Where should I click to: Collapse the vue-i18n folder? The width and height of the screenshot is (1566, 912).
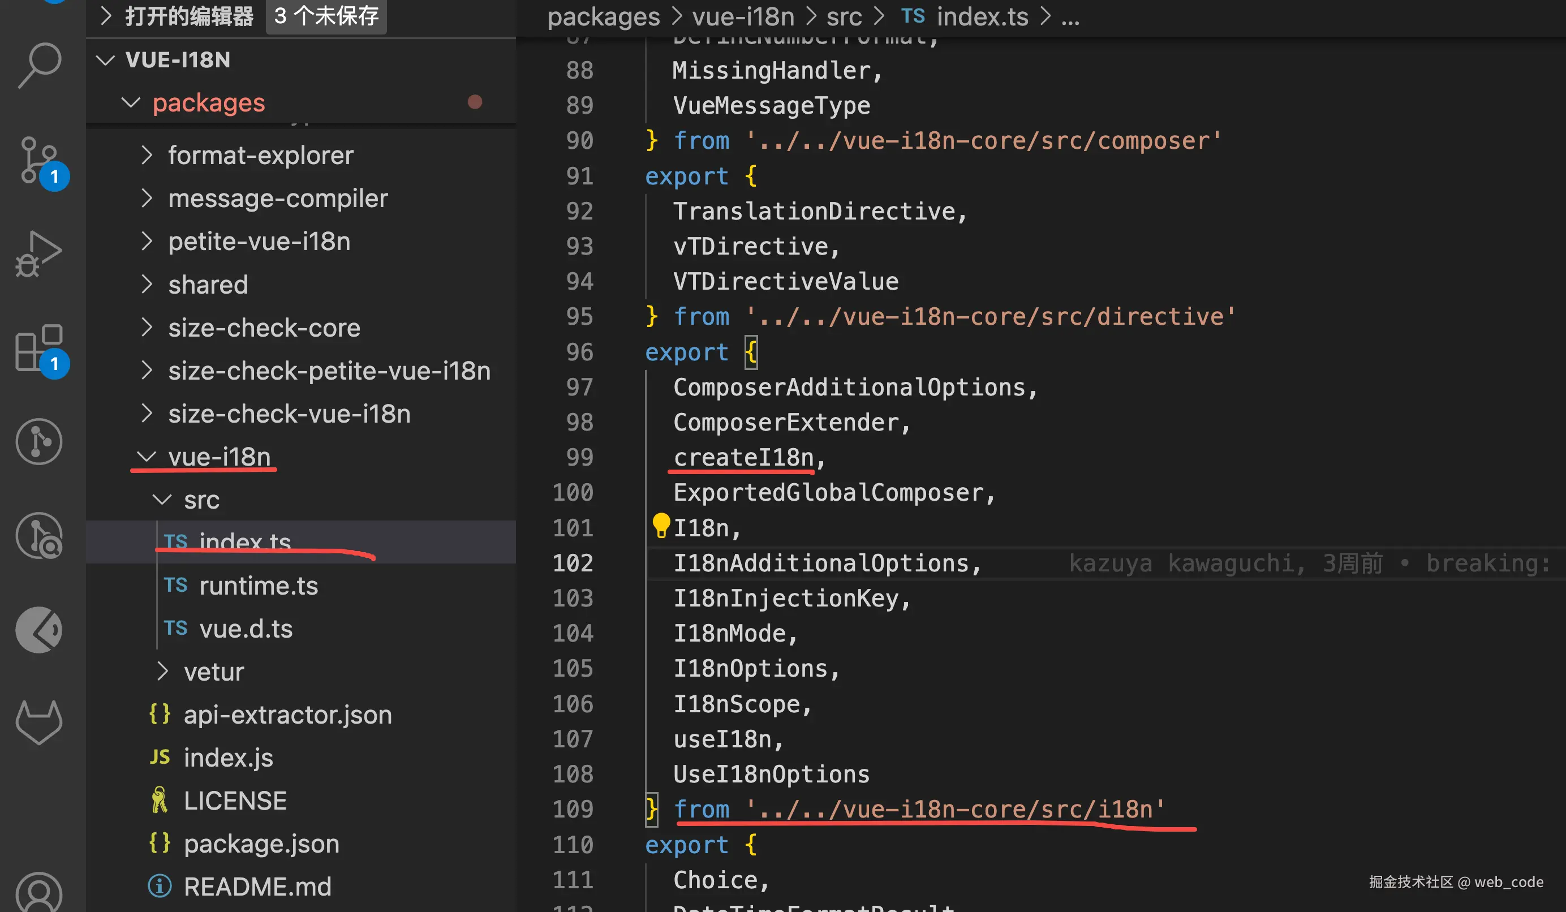[147, 457]
